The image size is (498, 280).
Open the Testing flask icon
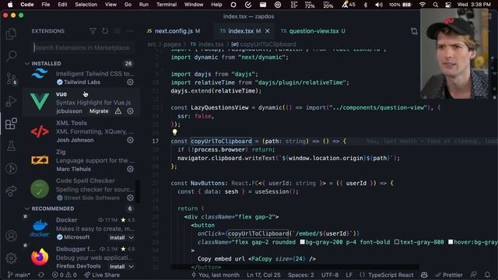point(11,146)
